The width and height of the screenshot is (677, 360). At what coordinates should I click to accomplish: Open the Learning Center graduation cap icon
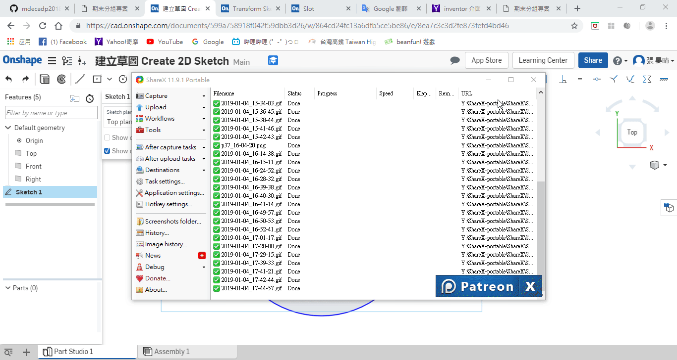coord(273,60)
